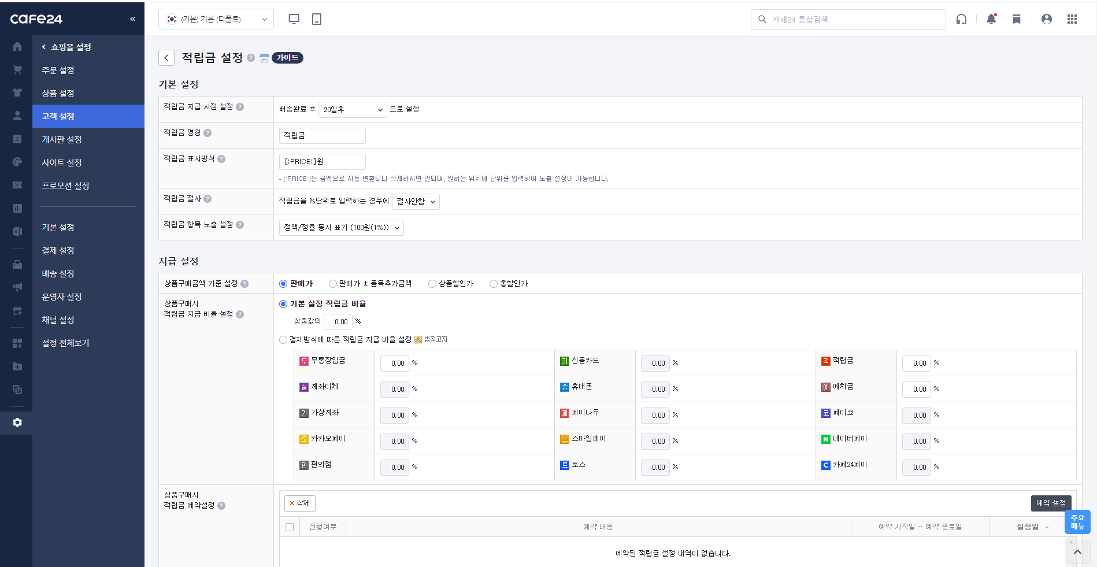Open the notifications bell icon
Screen dimensions: 1097x567
(991, 19)
